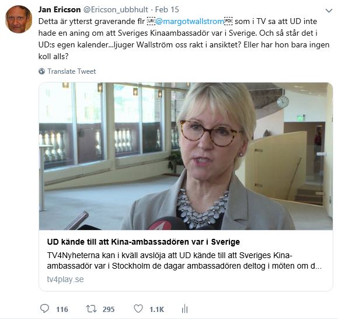Click the retweet arrows icon
The height and width of the screenshot is (319, 338).
92,309
